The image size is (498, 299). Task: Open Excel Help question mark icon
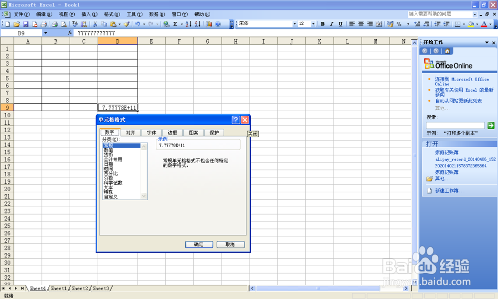point(218,24)
